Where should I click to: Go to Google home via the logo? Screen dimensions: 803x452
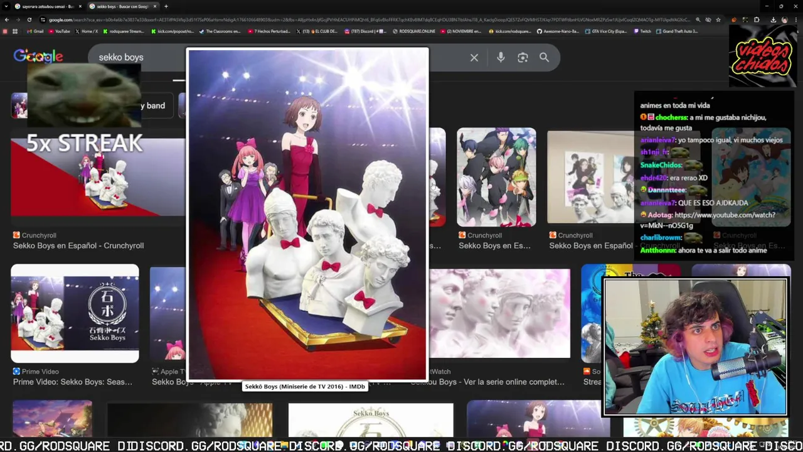click(x=38, y=56)
